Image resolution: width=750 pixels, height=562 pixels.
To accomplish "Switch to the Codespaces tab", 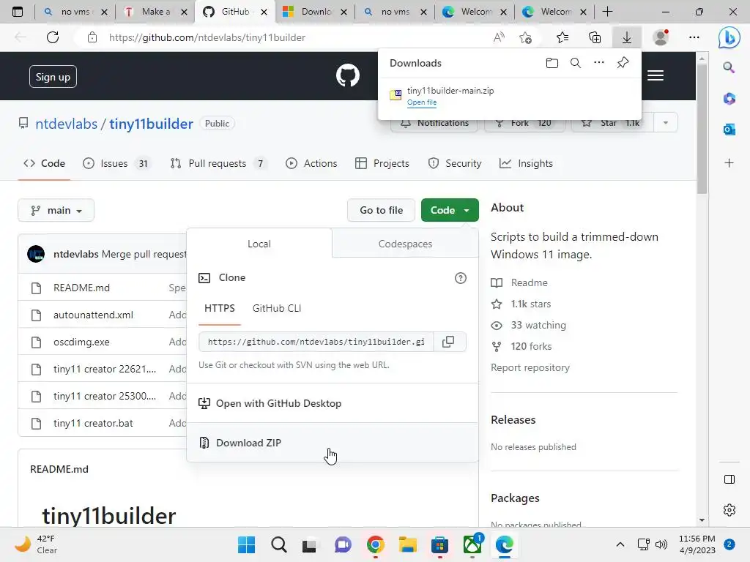I will coord(405,244).
